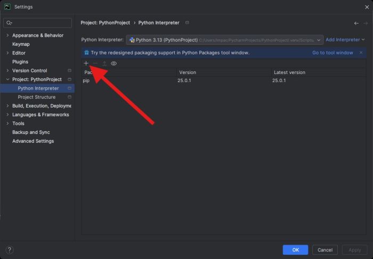
Task: Dismiss the packaging support notification banner
Action: tap(361, 53)
